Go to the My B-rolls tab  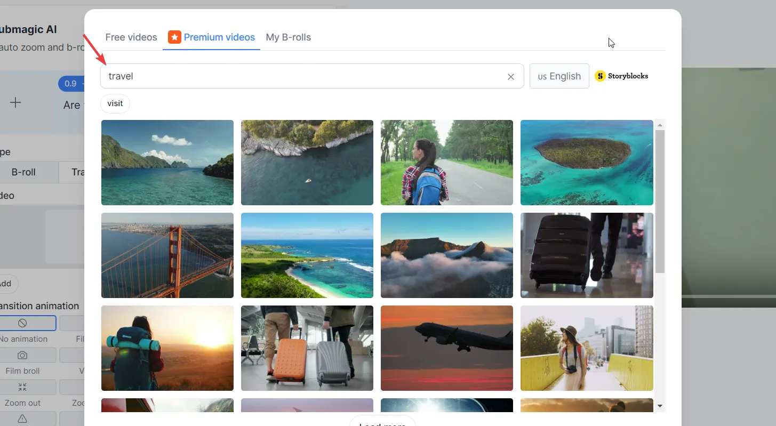[x=288, y=37]
